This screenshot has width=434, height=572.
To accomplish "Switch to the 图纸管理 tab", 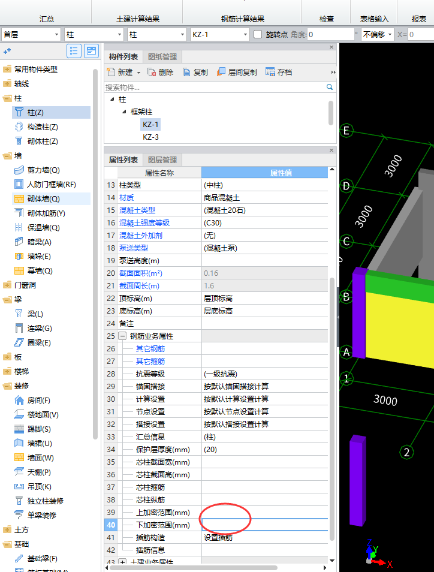I will point(162,56).
